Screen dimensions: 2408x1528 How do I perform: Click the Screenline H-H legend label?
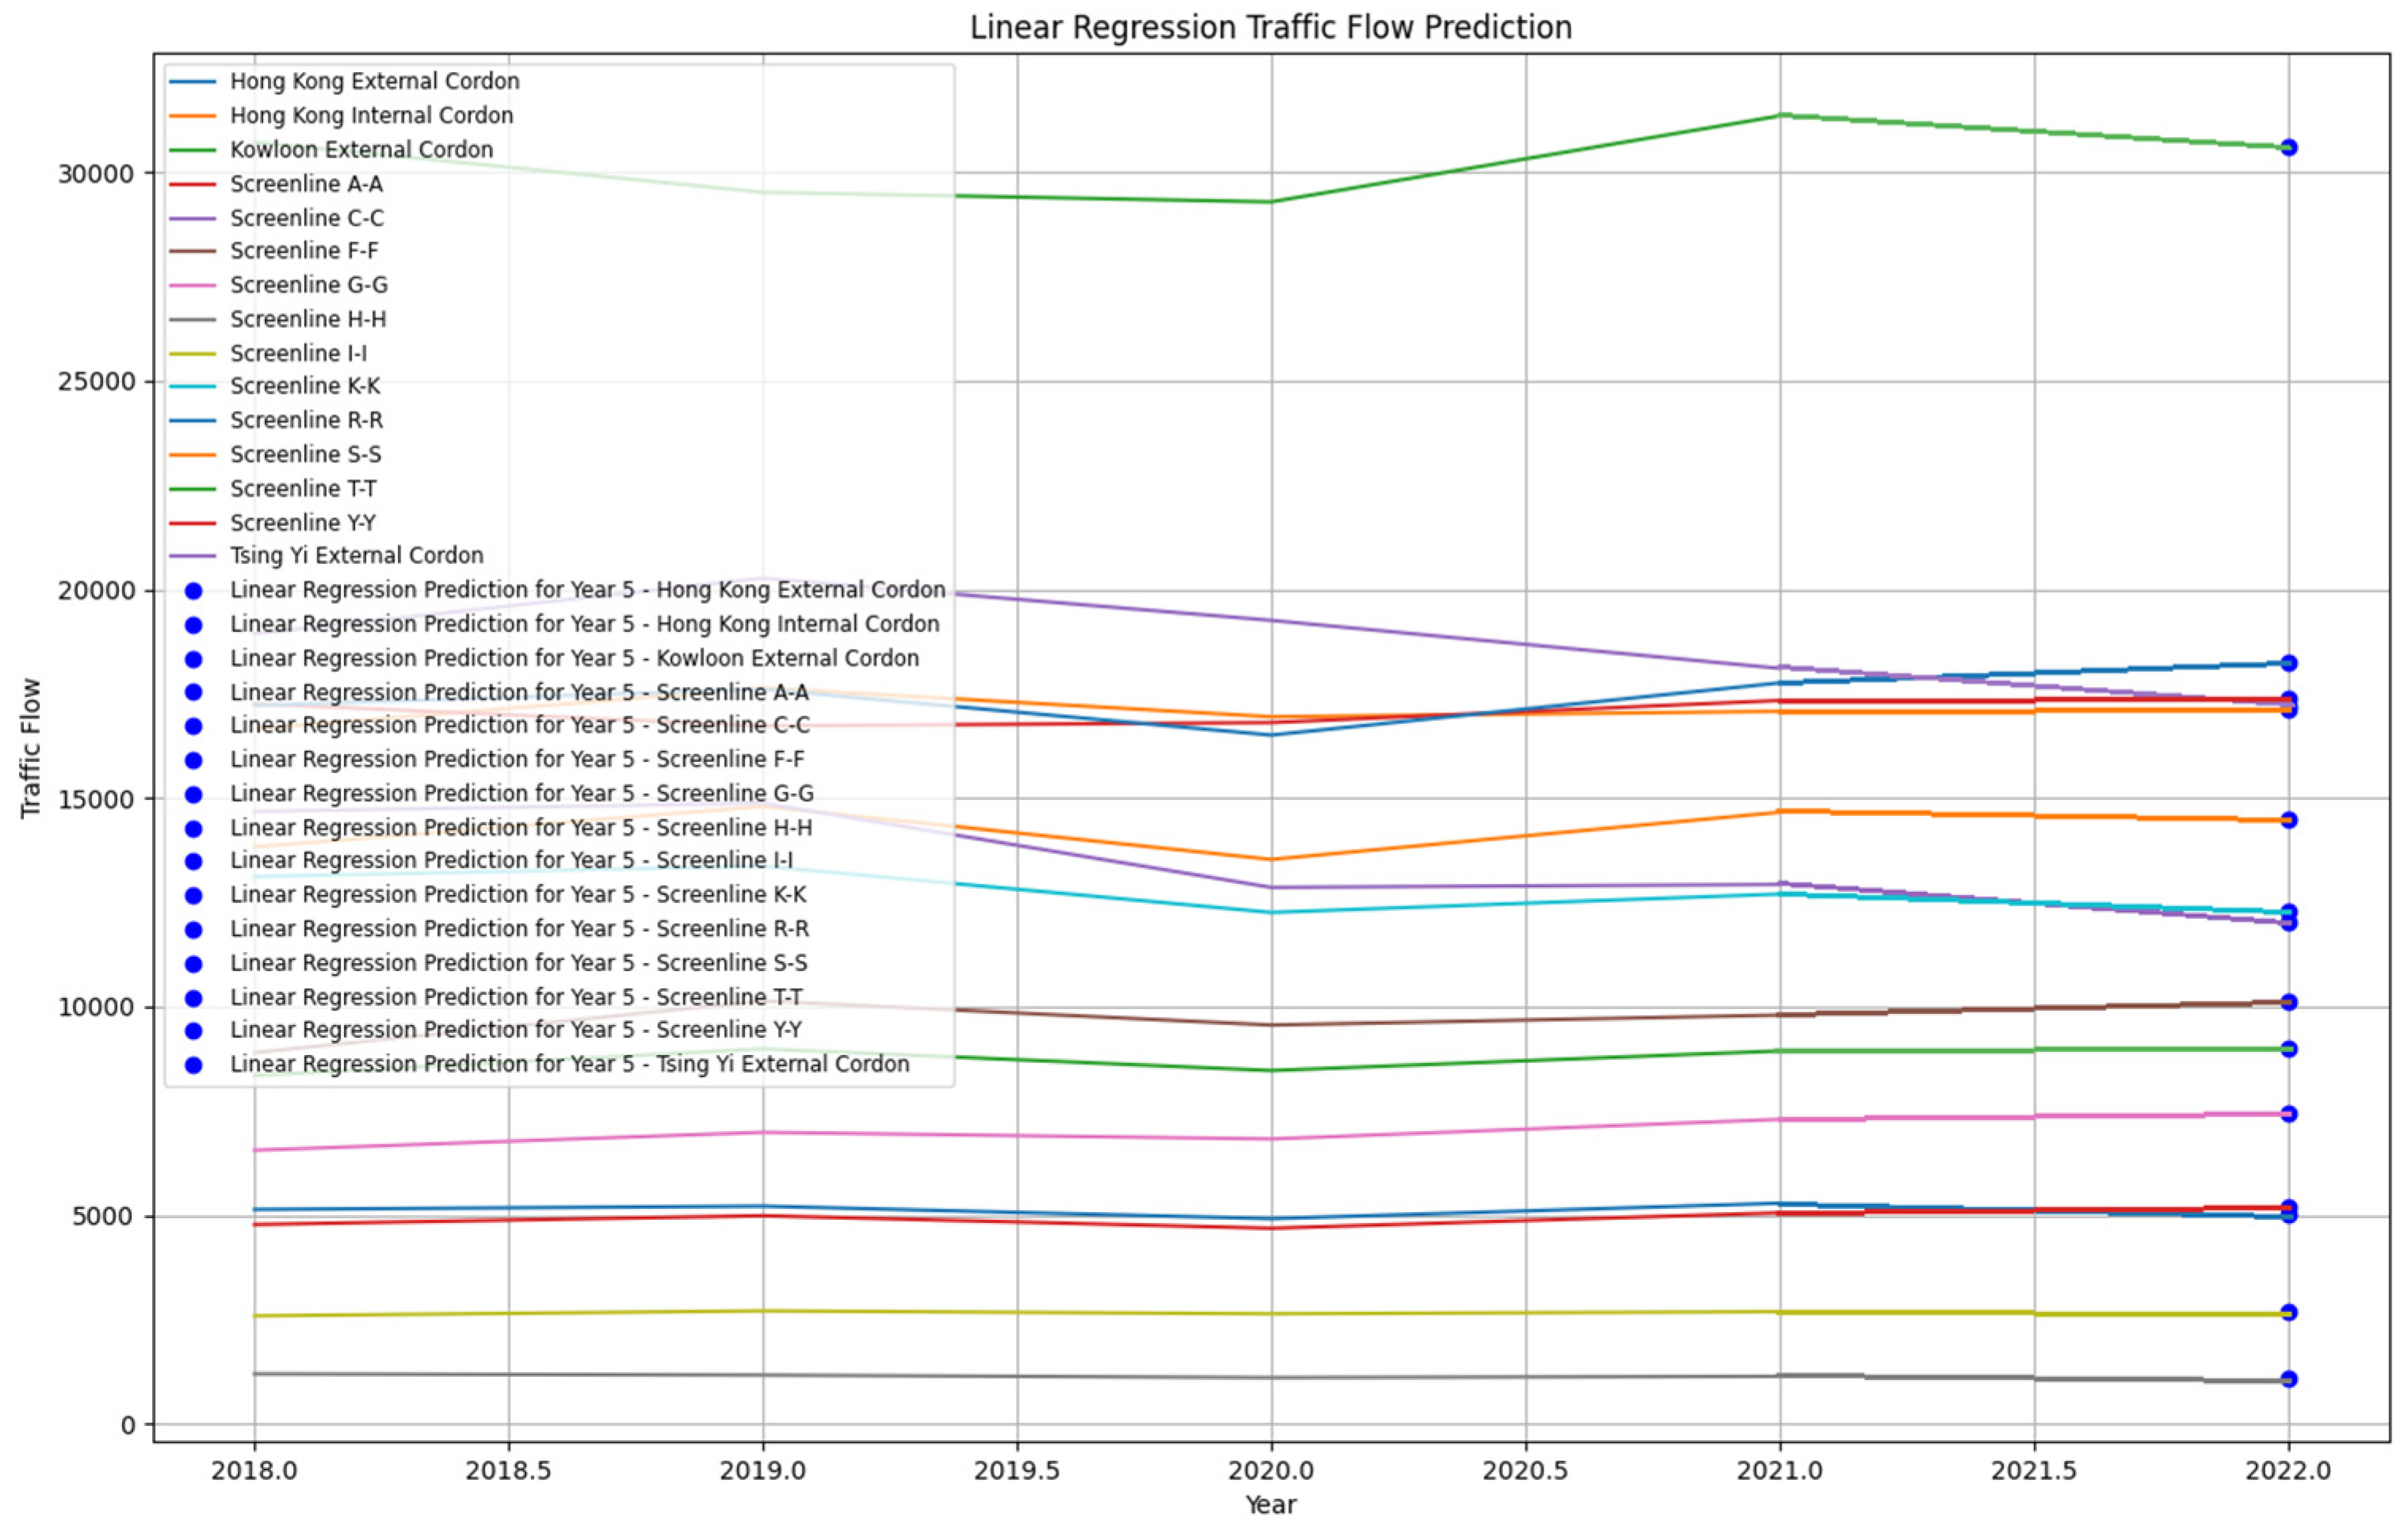tap(308, 319)
